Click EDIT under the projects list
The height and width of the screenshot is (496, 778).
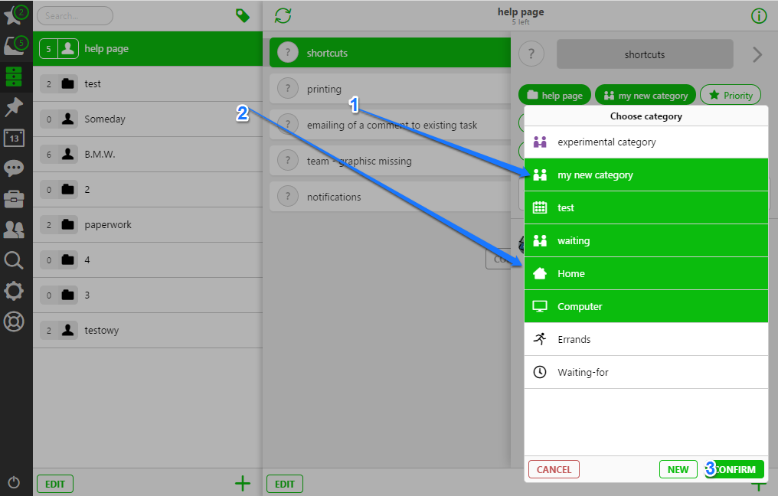pyautogui.click(x=55, y=484)
